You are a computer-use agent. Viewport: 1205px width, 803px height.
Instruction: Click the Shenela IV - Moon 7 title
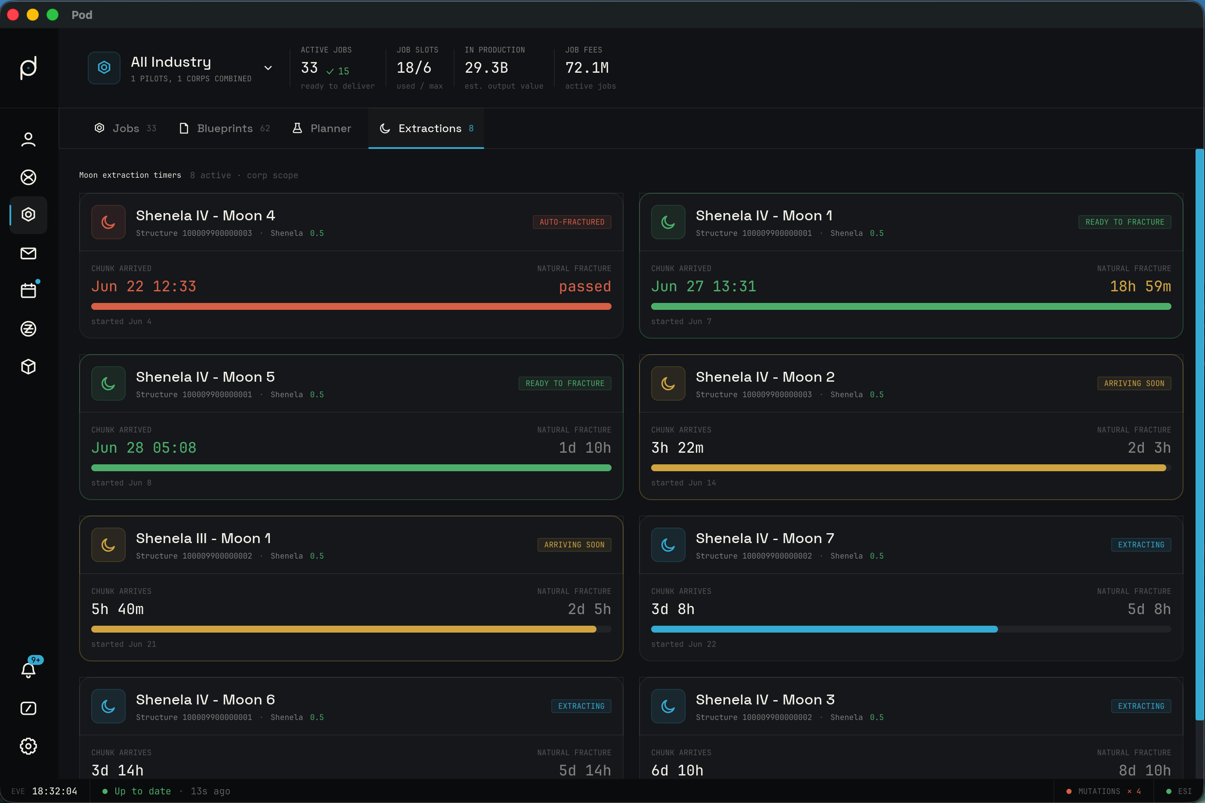coord(765,538)
